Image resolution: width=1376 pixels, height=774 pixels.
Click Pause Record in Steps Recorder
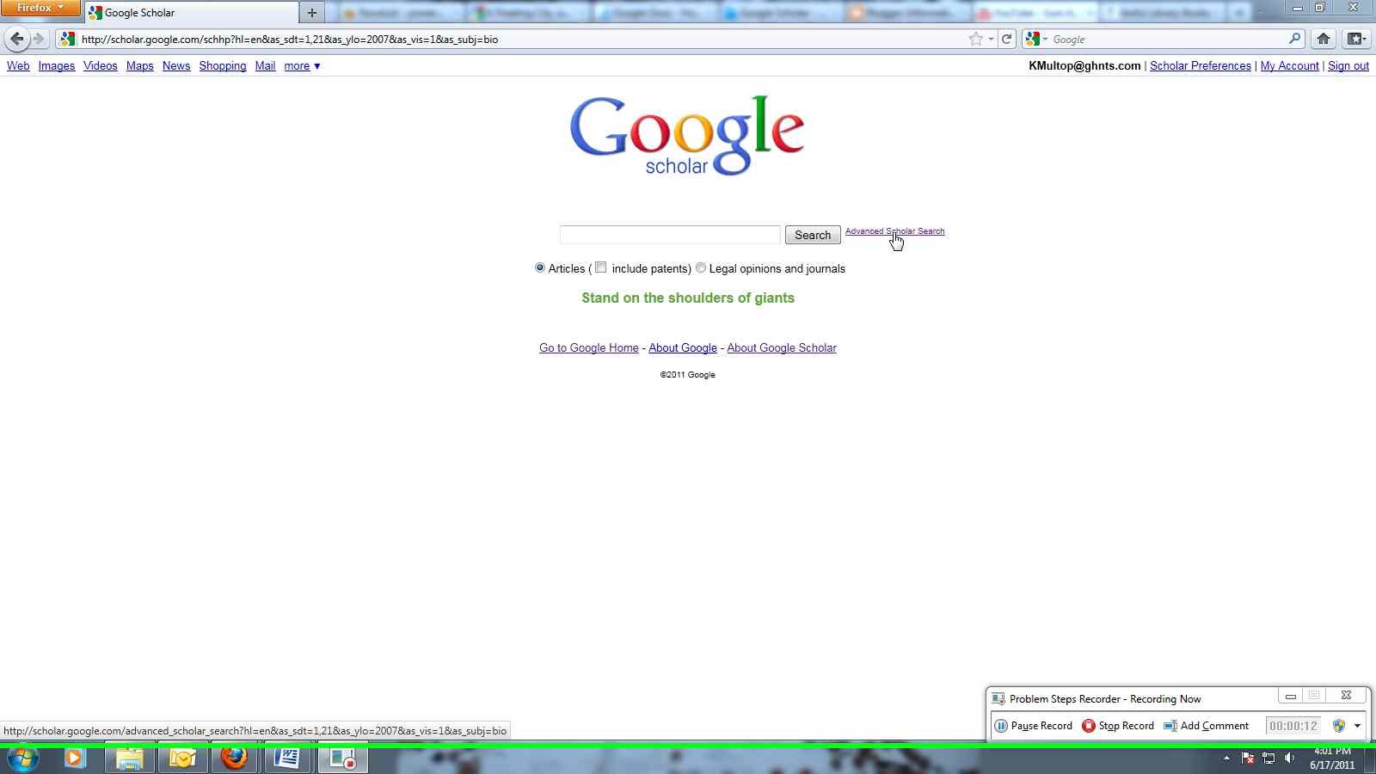coord(1033,726)
